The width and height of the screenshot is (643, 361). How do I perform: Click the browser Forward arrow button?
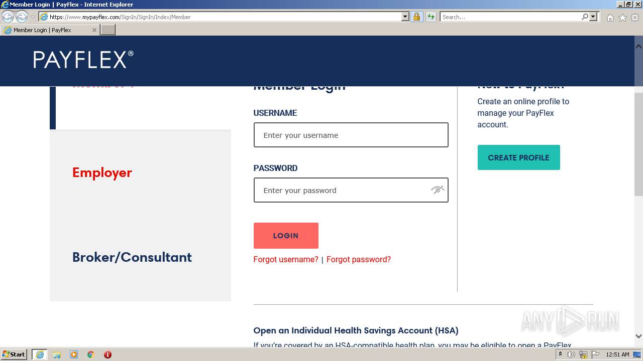point(22,17)
